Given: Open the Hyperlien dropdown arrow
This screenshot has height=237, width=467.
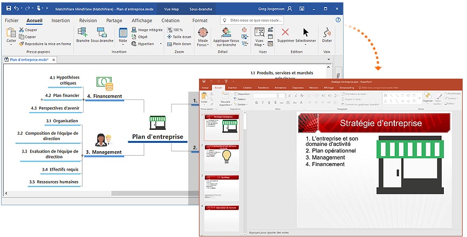Looking at the screenshot, I should [x=161, y=44].
